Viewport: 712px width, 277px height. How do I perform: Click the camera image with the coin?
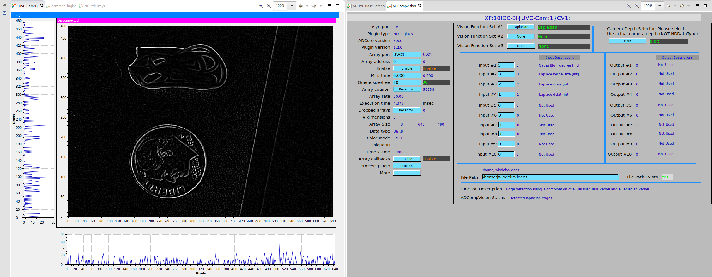tap(201, 121)
